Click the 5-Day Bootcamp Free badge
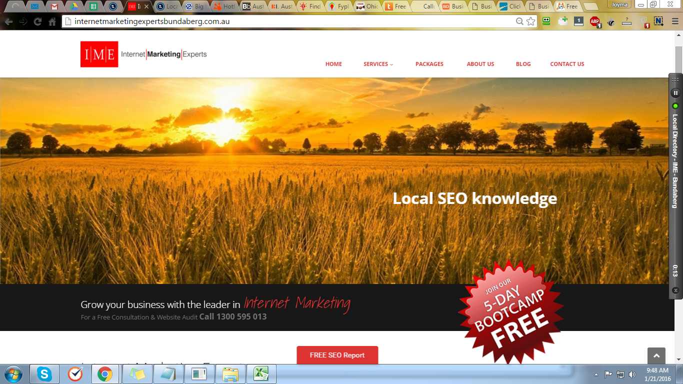This screenshot has height=384, width=683. (510, 311)
